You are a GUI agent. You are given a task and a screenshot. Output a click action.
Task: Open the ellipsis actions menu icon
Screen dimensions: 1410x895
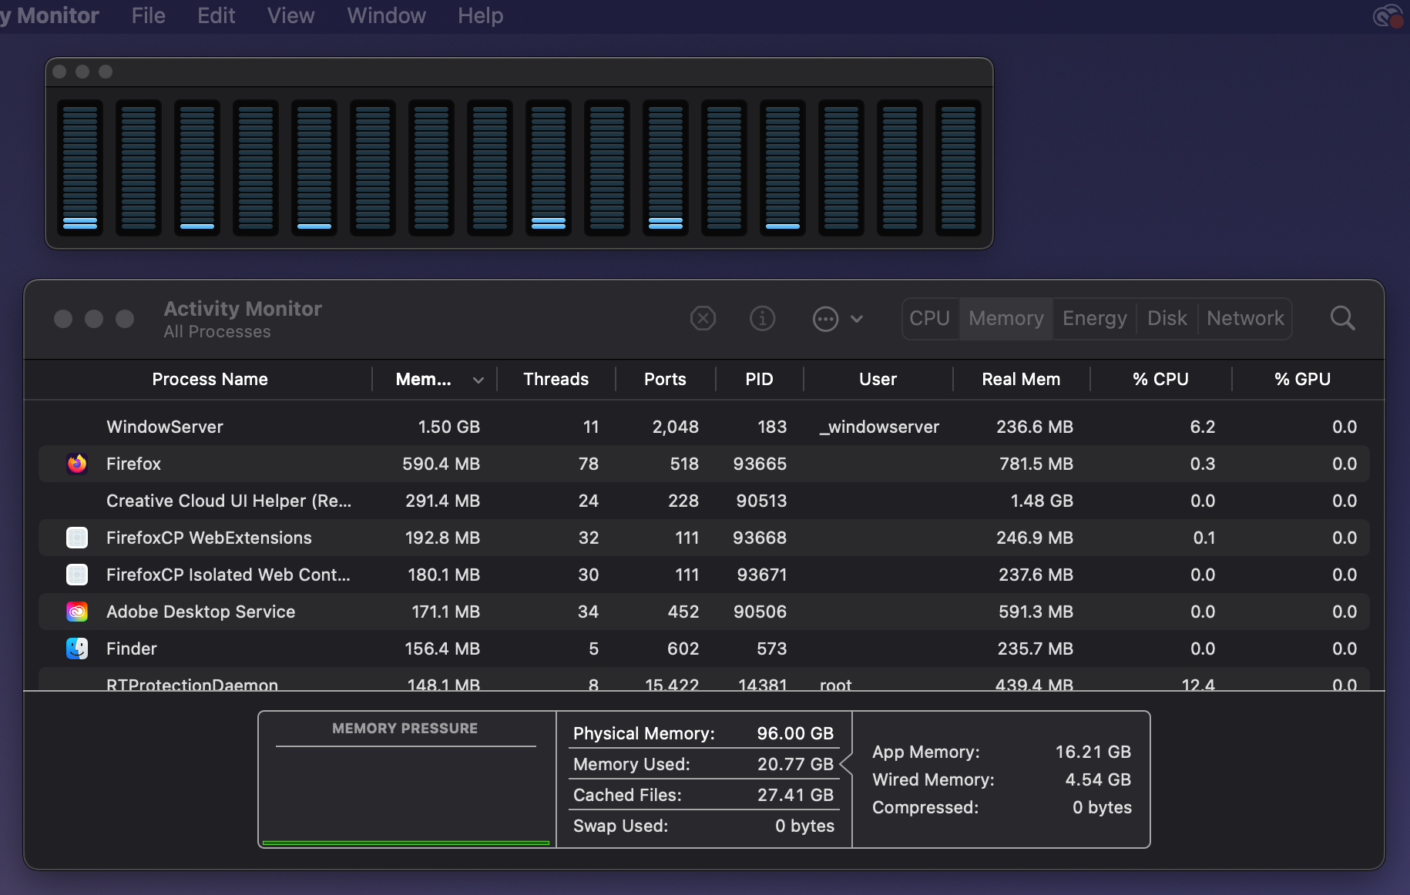825,318
